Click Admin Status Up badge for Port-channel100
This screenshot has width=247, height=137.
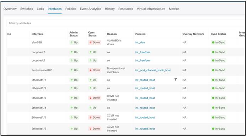tap(74, 70)
